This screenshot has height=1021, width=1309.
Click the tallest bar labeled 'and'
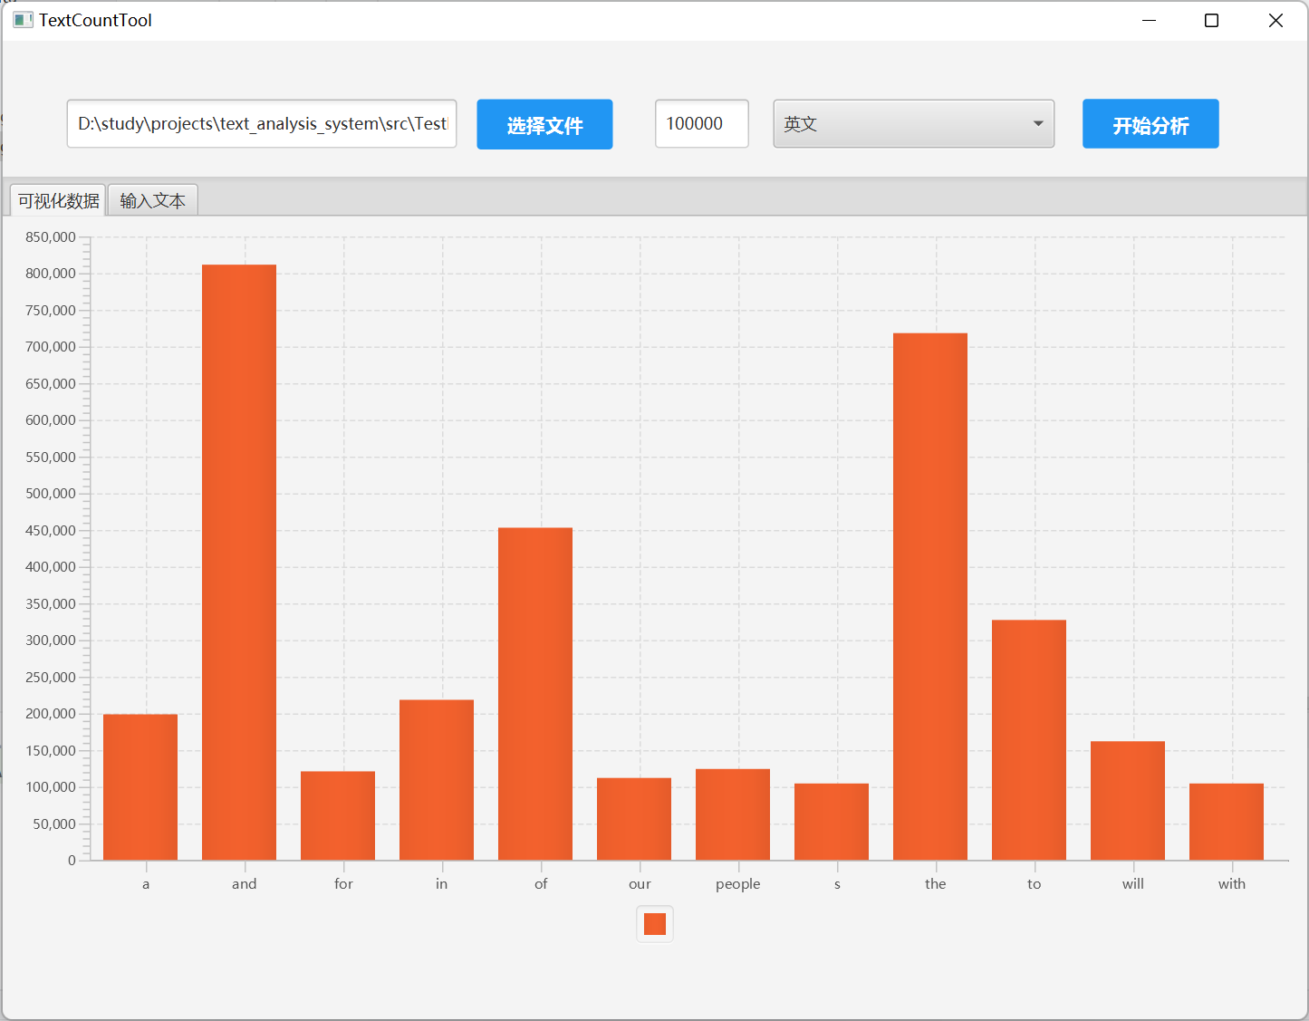(239, 562)
